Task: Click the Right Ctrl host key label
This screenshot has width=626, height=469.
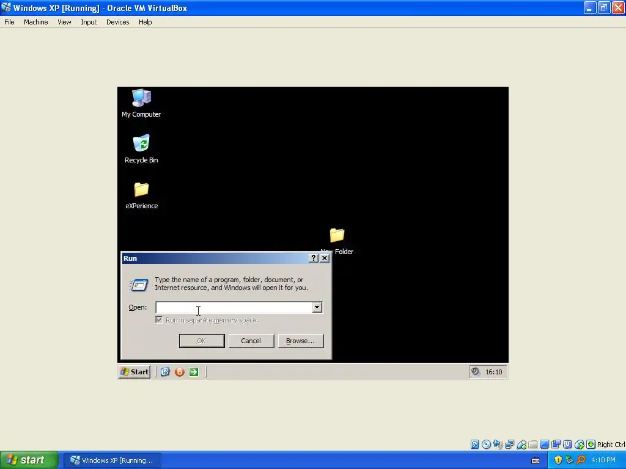Action: (611, 445)
